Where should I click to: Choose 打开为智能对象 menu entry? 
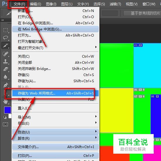click(55, 42)
